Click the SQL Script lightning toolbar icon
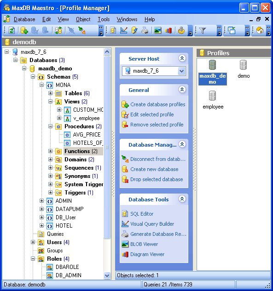 [134, 30]
